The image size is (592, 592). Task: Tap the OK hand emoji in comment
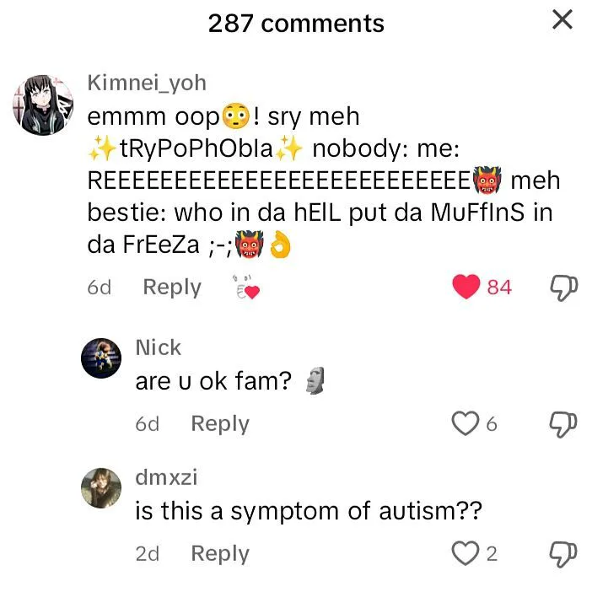[x=280, y=245]
